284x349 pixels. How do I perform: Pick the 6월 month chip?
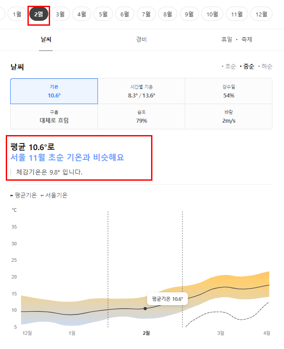coord(125,14)
